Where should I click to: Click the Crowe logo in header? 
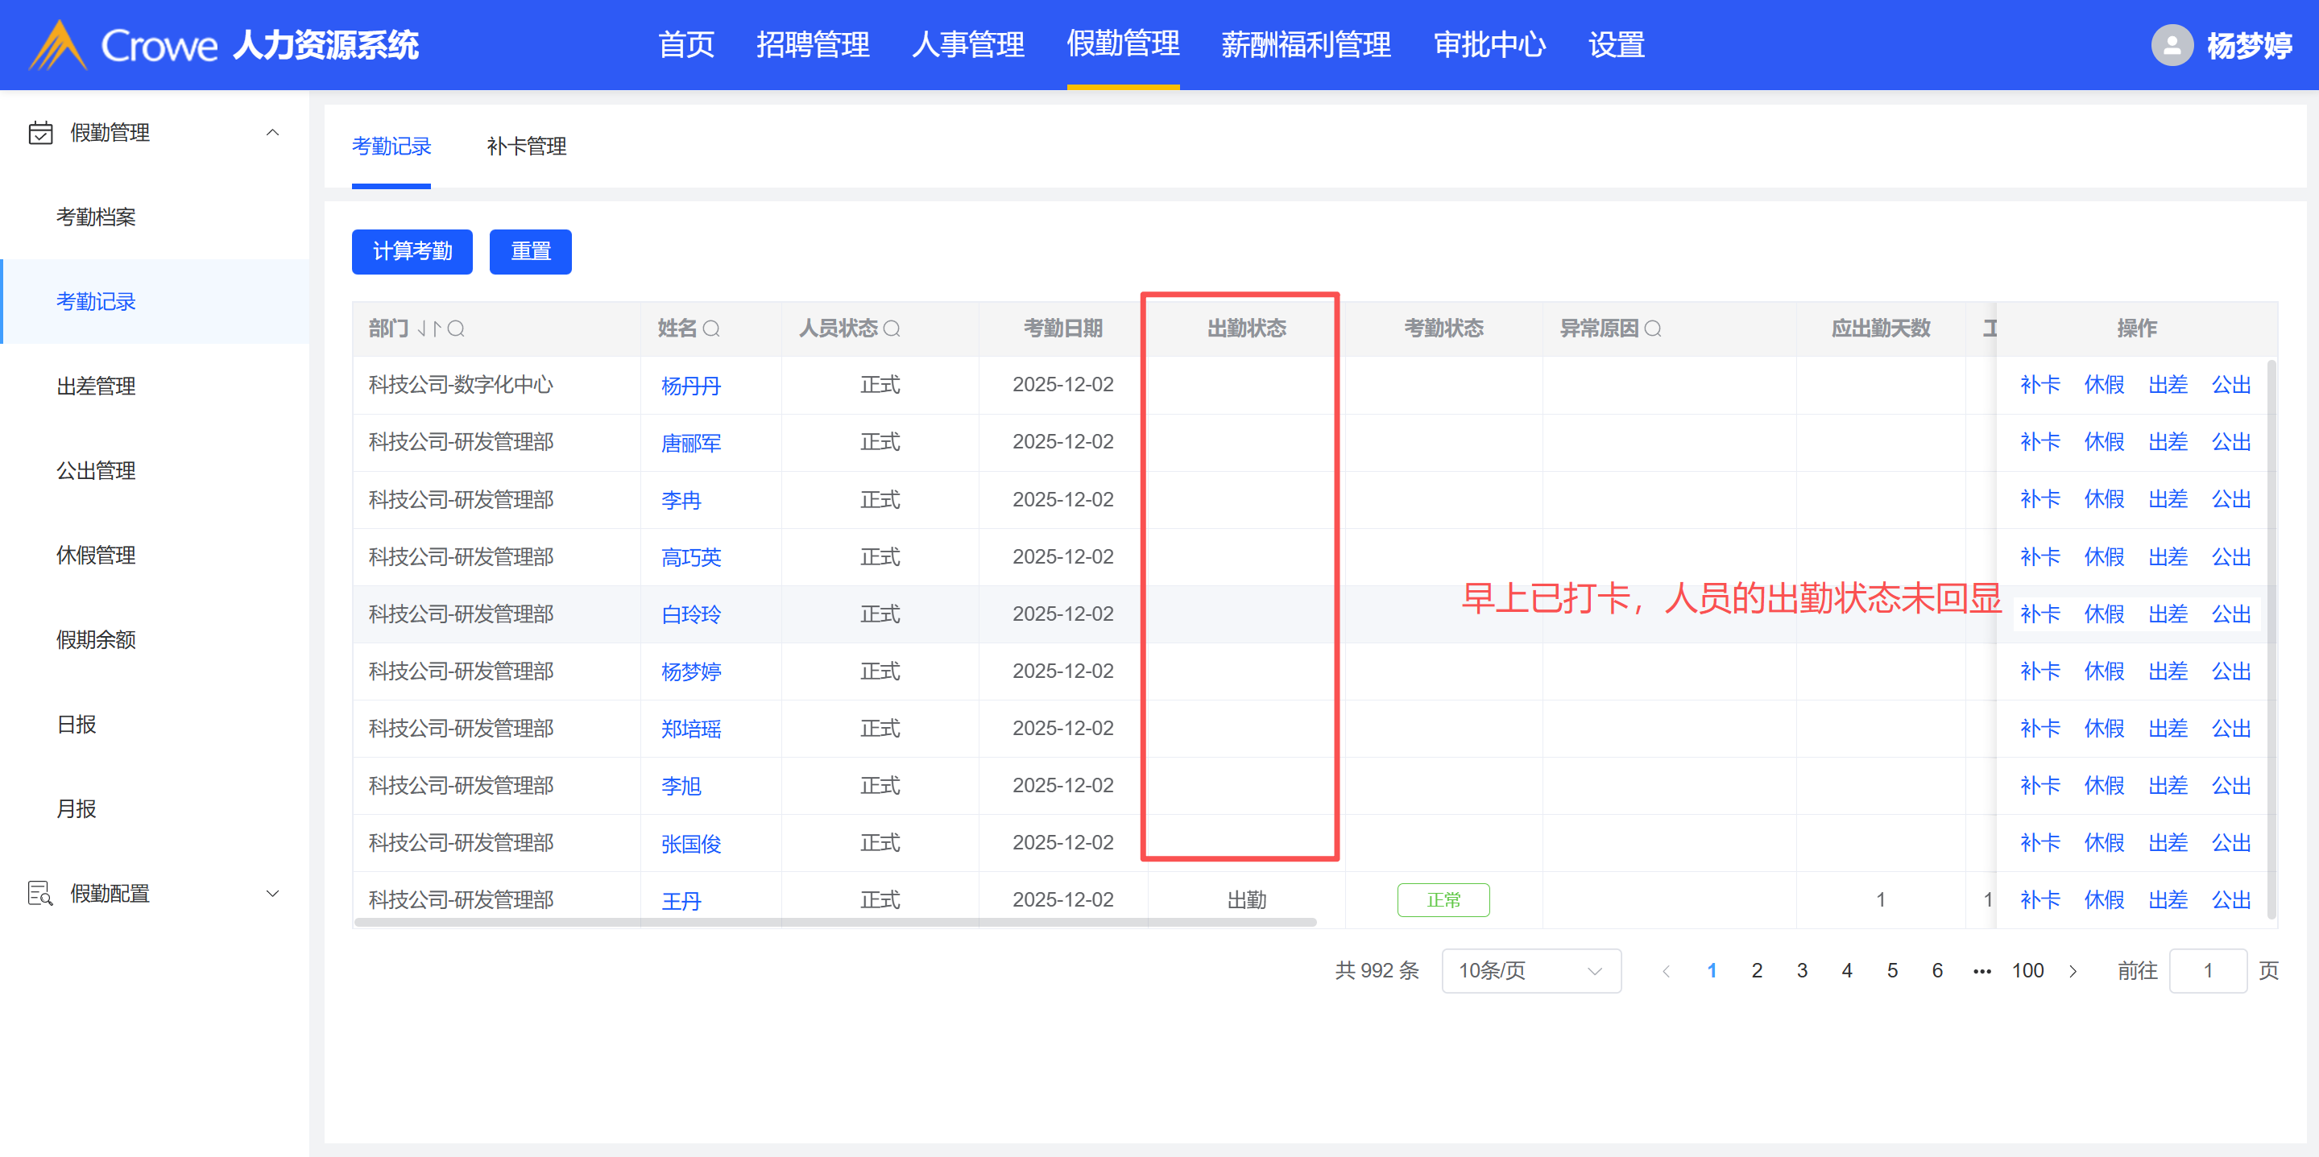[x=58, y=45]
